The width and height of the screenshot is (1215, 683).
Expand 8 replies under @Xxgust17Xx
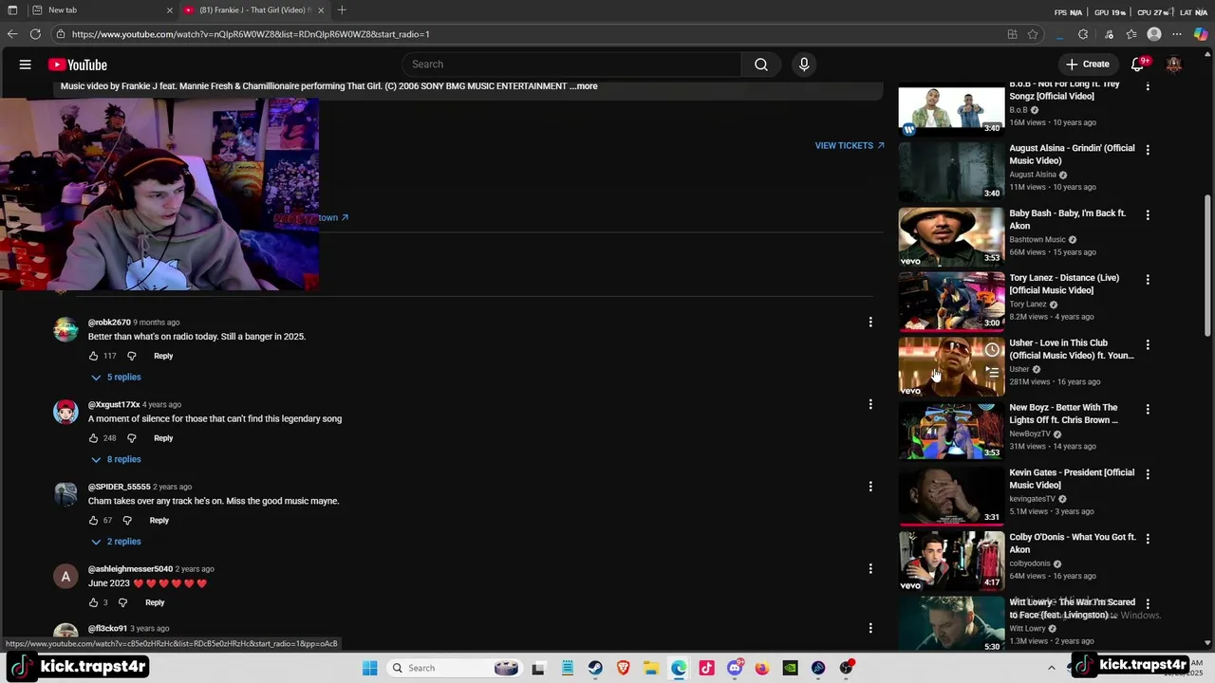click(116, 459)
